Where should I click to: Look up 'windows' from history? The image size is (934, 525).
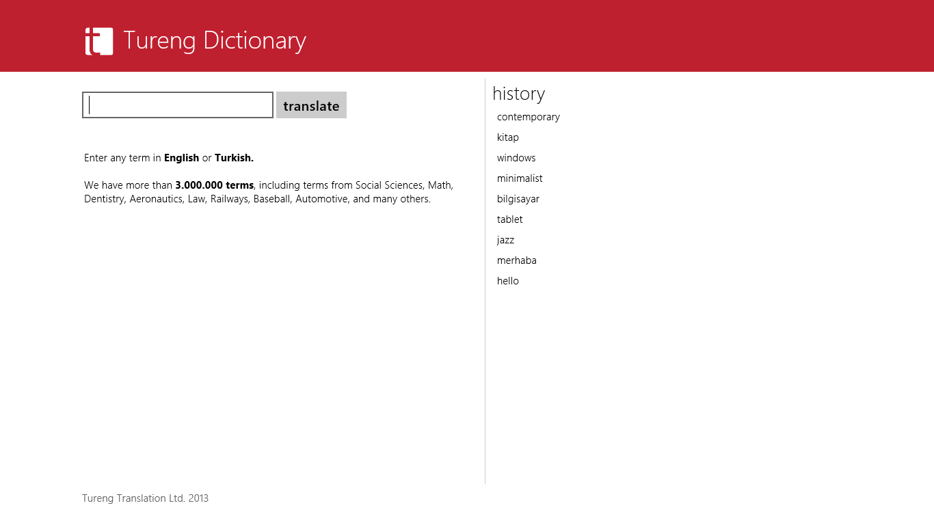point(516,158)
